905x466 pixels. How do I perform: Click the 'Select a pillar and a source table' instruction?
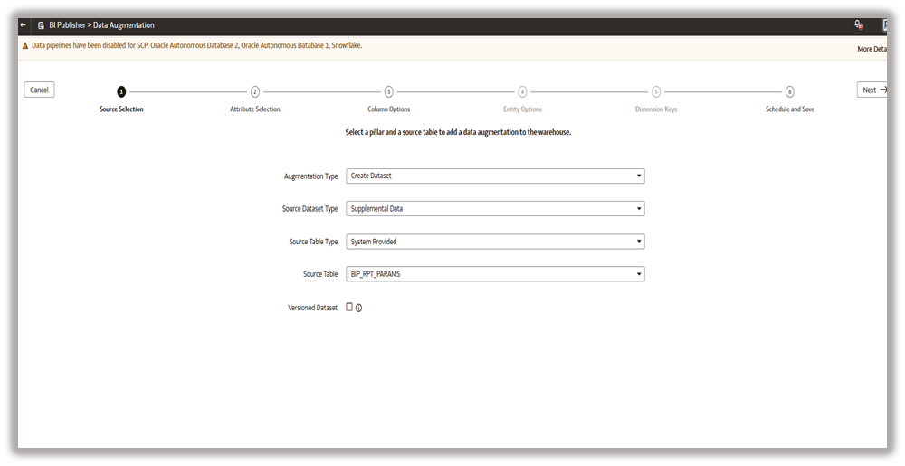click(x=458, y=132)
